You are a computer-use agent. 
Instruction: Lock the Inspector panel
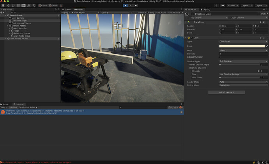tap(264, 9)
